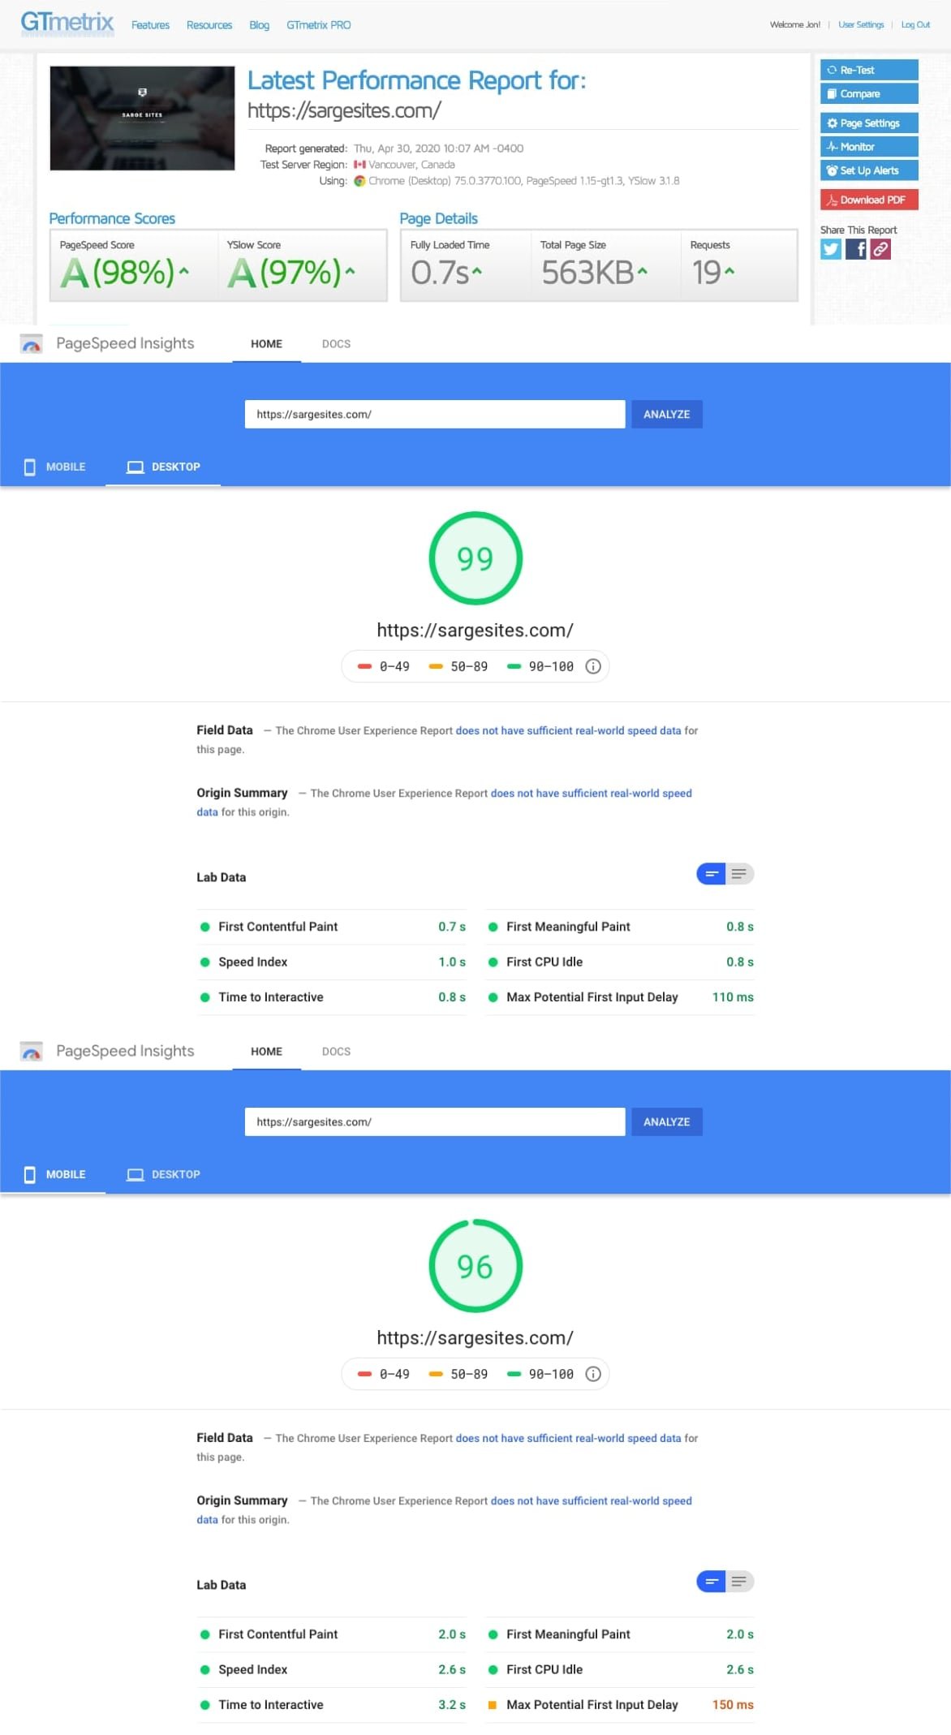
Task: Open DOCS tab in top PageSpeed header
Action: tap(336, 344)
